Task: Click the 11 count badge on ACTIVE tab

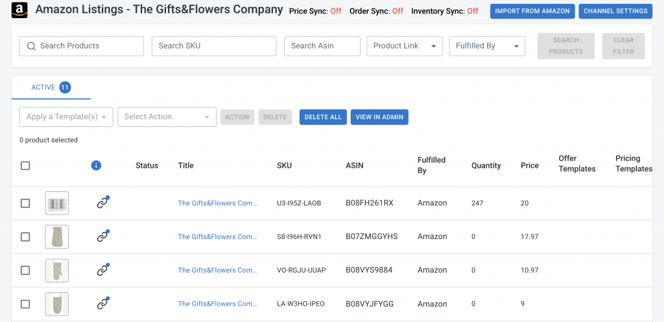Action: pyautogui.click(x=65, y=87)
